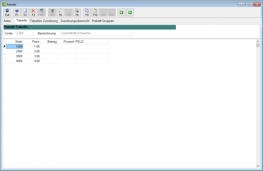Click the Code input field L002

coord(25,33)
